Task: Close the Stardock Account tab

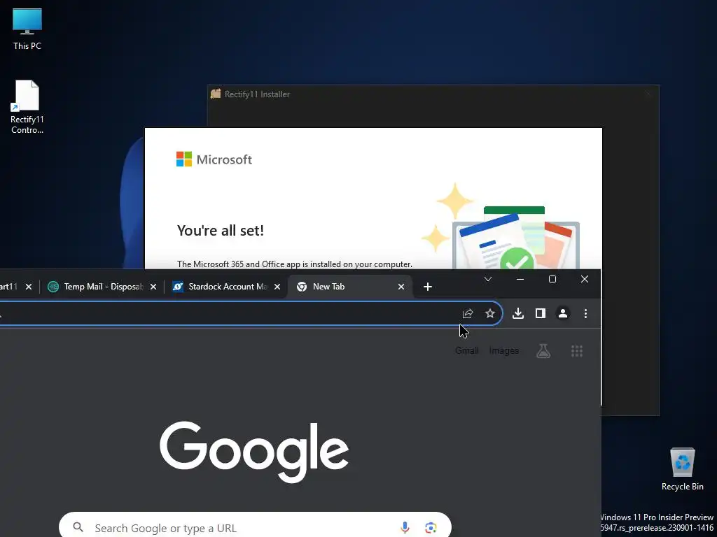Action: [277, 287]
